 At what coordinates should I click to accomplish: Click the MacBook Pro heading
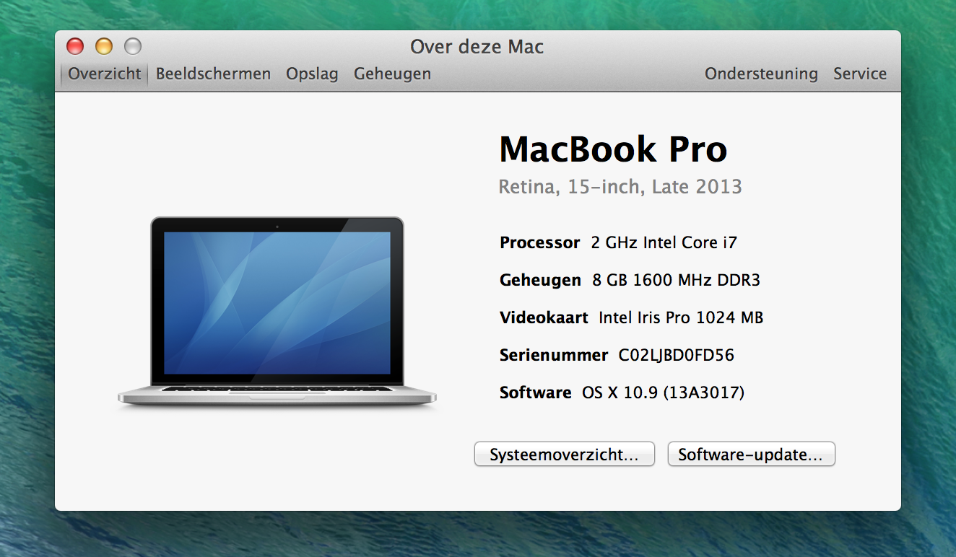[613, 149]
